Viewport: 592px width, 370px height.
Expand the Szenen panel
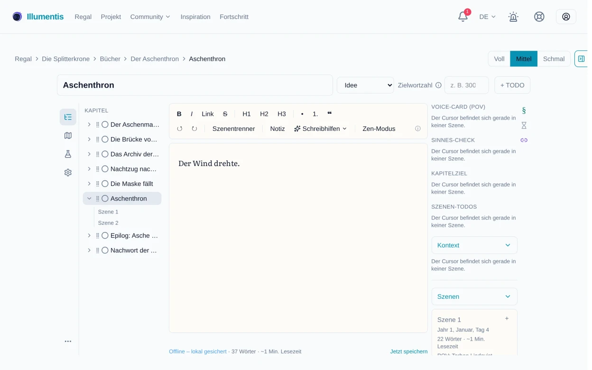[x=474, y=296]
